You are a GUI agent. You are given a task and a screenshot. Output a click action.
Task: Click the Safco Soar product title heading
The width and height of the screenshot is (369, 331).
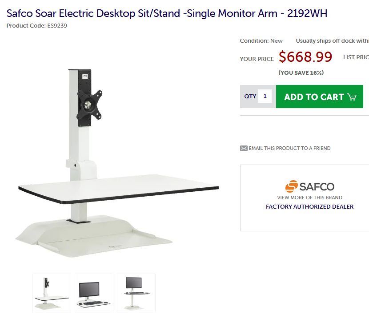tap(167, 13)
